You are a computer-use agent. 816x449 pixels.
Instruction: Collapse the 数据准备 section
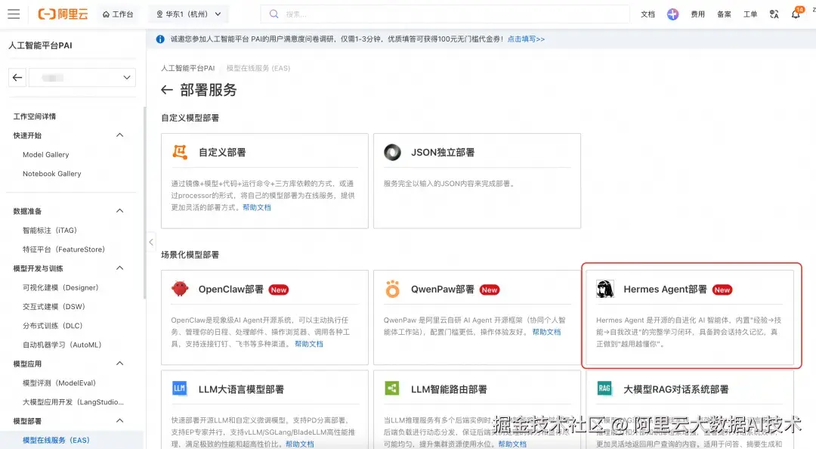[119, 211]
